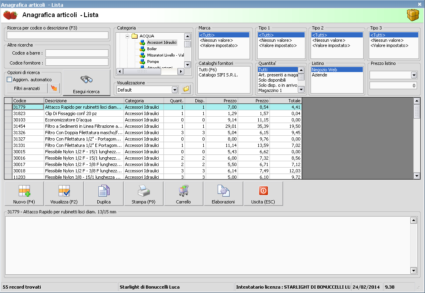Click the Duplica icon button
The image size is (425, 293).
[104, 194]
